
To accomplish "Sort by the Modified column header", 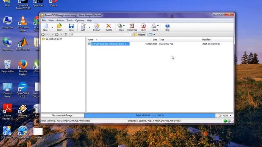I will click(206, 40).
